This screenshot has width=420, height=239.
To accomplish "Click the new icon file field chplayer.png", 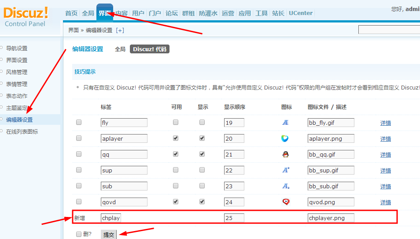I will point(331,218).
